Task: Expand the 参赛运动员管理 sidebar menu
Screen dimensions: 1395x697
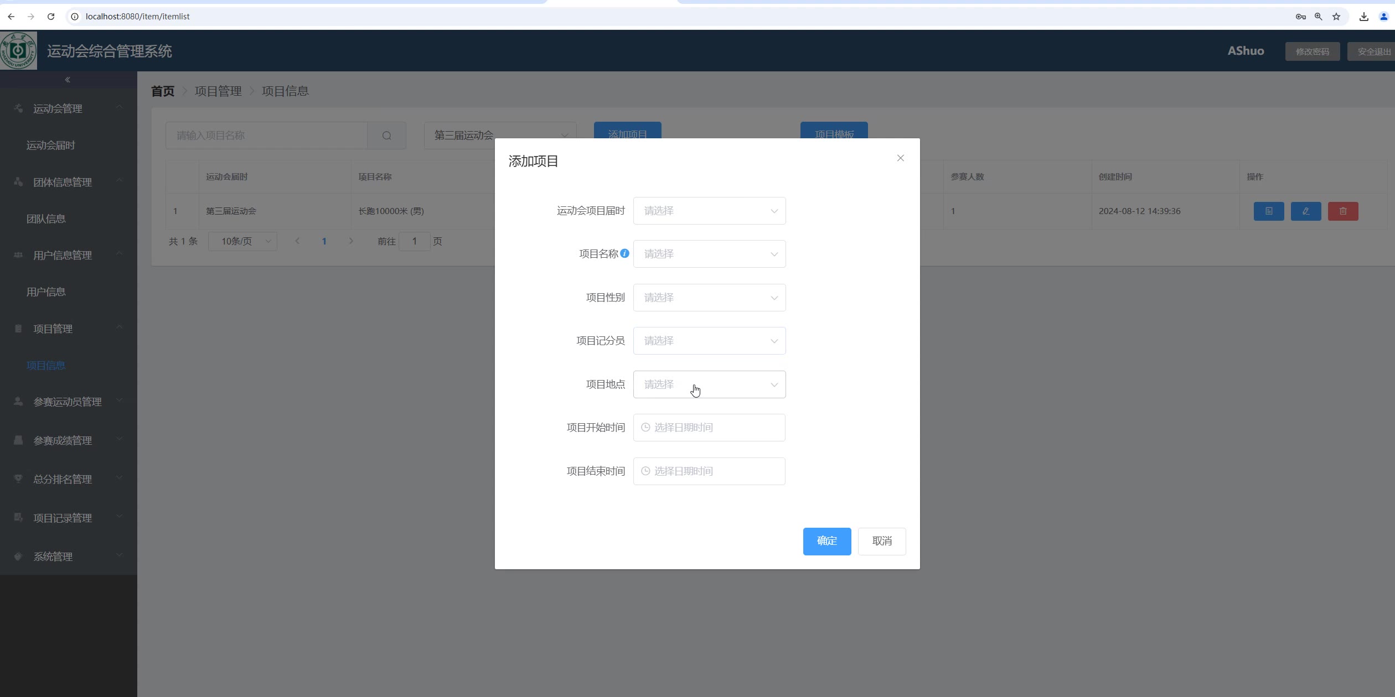Action: [68, 402]
